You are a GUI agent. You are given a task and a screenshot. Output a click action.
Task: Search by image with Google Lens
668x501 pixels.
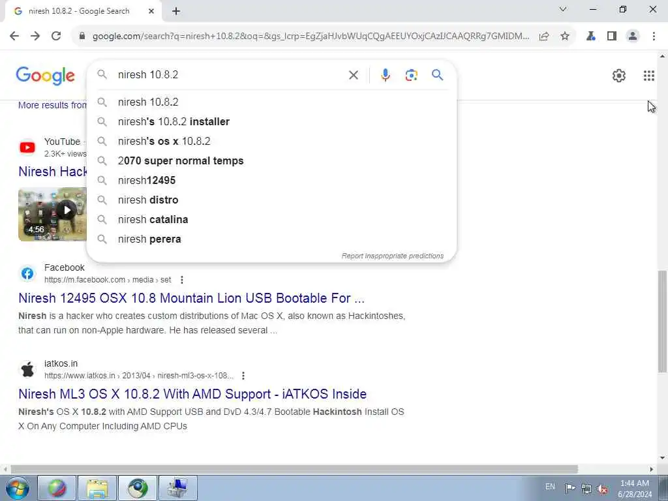pyautogui.click(x=411, y=76)
